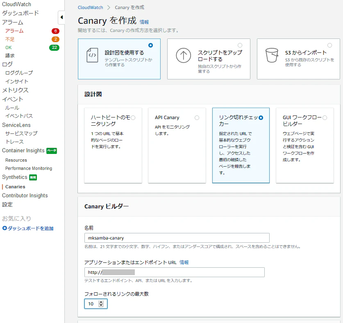This screenshot has width=343, height=323.
Task: Open the 情報 link beside endpoint URL label
Action: pyautogui.click(x=184, y=262)
